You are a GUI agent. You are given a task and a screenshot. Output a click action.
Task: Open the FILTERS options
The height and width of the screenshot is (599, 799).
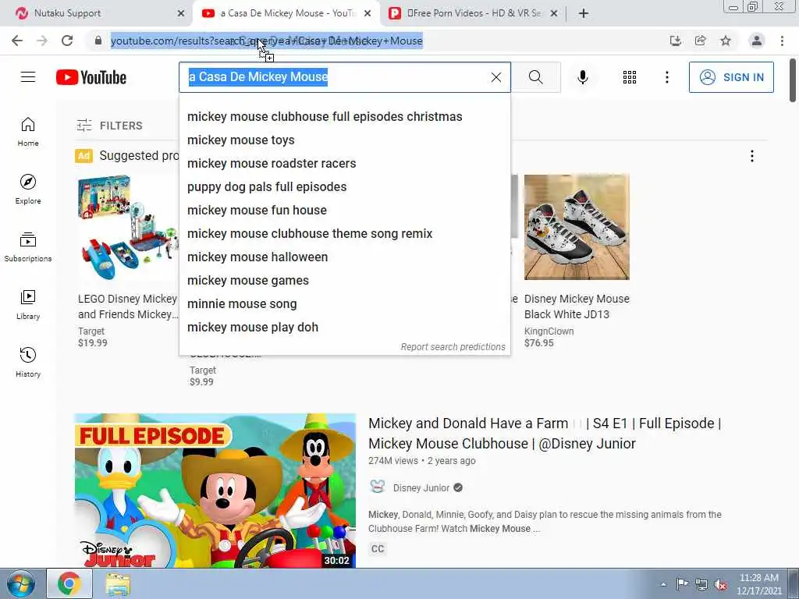tap(109, 126)
